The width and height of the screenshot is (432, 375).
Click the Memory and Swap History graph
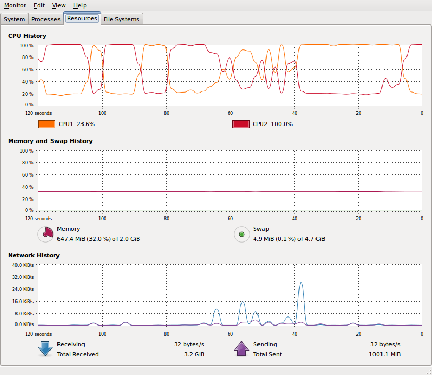(230, 181)
